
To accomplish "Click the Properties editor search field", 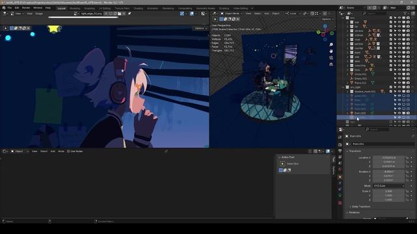I will (378, 129).
